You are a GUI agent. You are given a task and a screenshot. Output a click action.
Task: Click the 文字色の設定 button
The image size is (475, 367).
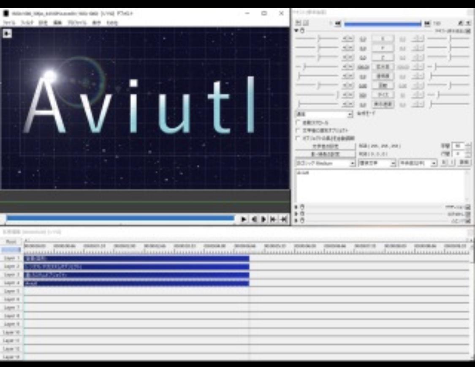tap(326, 147)
